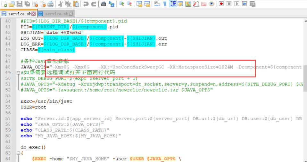
Task: Toggle the indent guide button
Action: click(173, 4)
